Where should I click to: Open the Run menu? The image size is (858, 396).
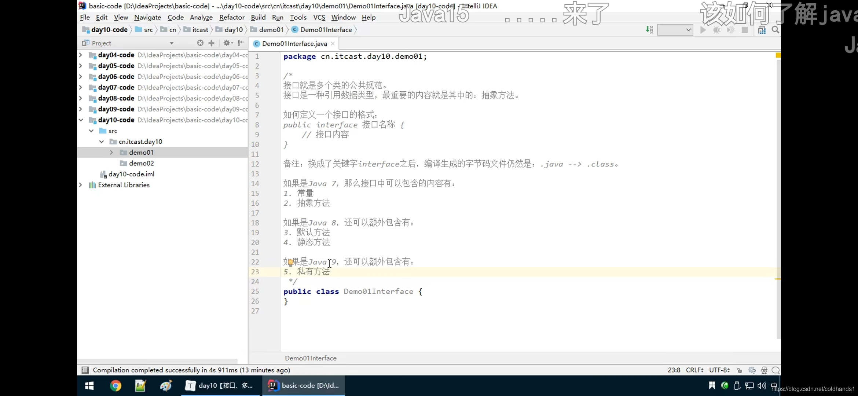click(278, 17)
